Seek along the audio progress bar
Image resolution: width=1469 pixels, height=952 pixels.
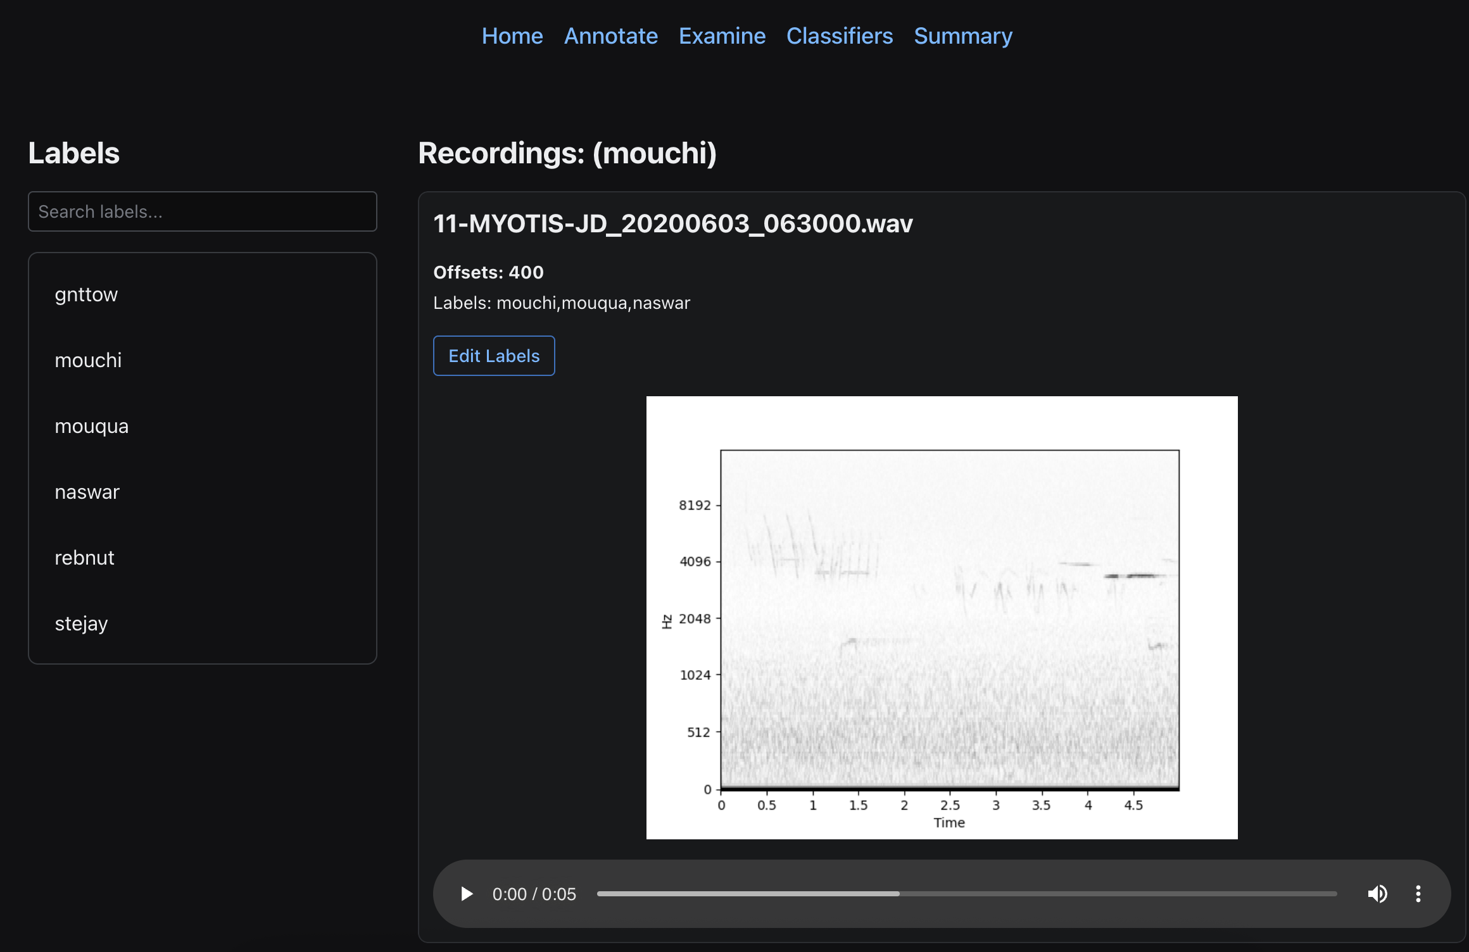click(966, 894)
